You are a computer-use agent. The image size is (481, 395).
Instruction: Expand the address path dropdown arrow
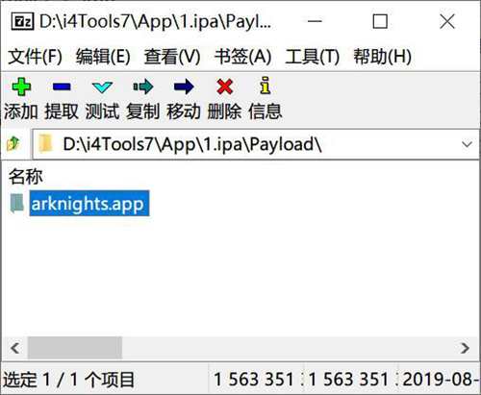[467, 144]
